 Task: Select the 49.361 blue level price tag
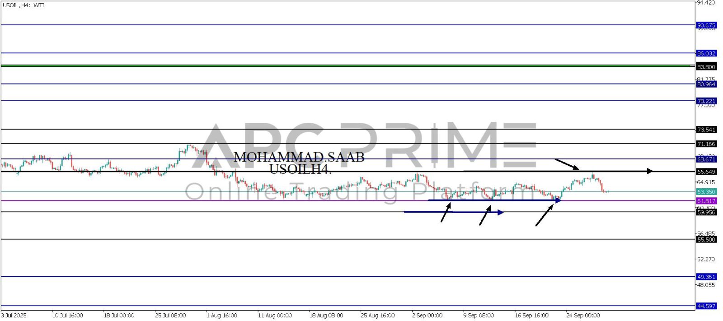[706, 277]
